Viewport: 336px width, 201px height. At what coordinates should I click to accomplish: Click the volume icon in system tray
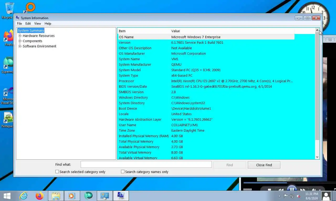pyautogui.click(x=298, y=196)
